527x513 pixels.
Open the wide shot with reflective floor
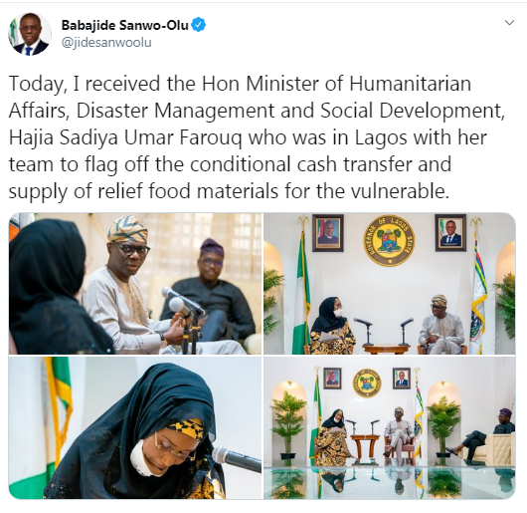(x=389, y=428)
